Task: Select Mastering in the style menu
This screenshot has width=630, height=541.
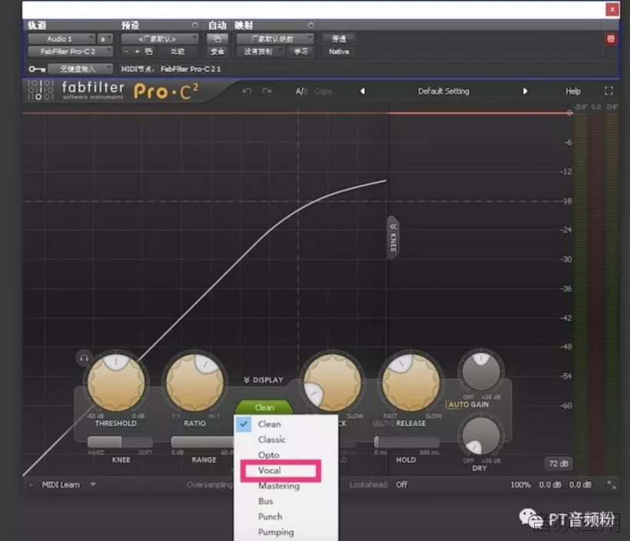Action: point(285,486)
